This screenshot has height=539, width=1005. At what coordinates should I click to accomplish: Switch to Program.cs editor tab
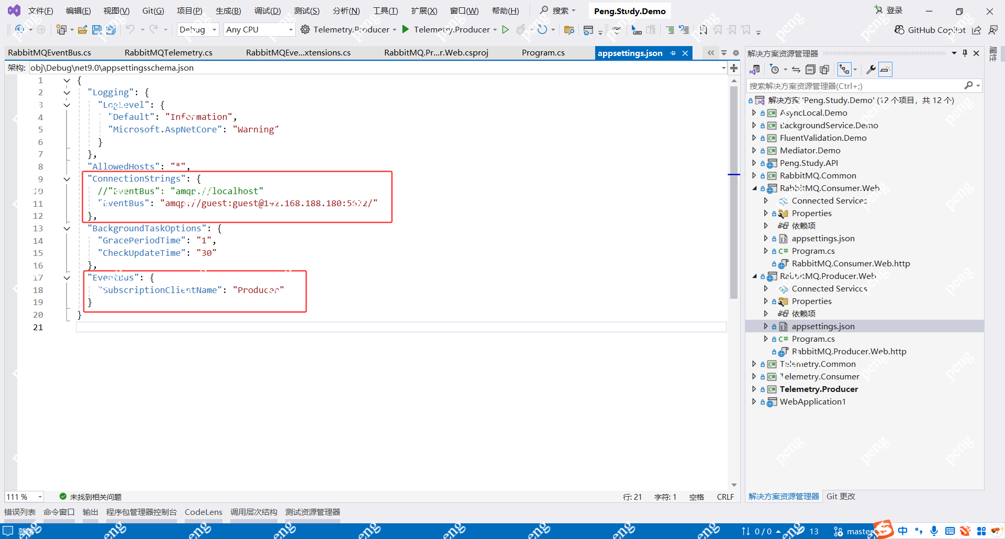click(x=543, y=53)
